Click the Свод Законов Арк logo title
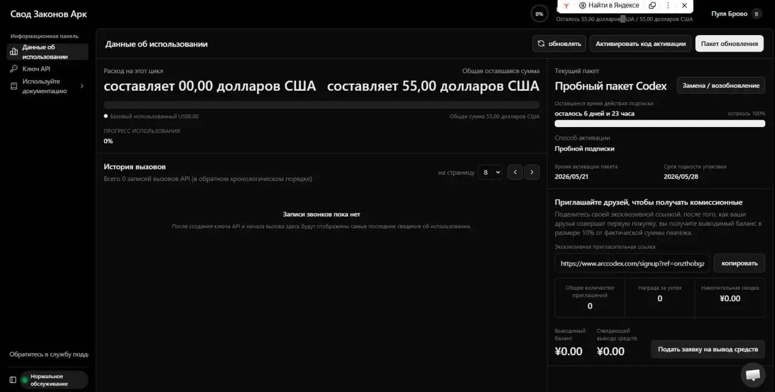 pos(48,14)
